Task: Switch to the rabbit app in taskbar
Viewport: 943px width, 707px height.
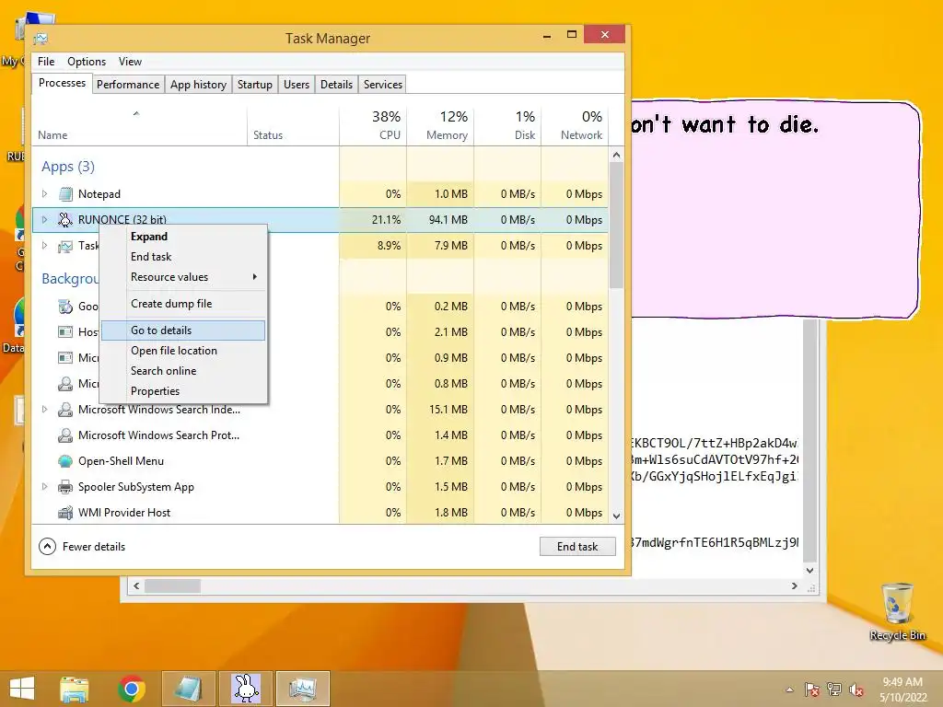Action: pos(245,689)
